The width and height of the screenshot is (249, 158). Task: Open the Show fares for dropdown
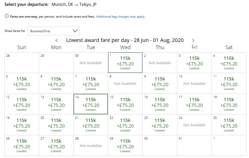coord(53,31)
